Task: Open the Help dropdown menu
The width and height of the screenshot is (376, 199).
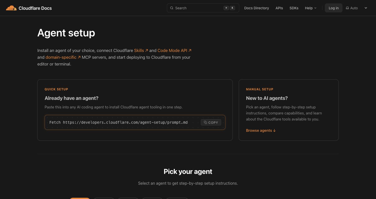Action: (x=311, y=8)
